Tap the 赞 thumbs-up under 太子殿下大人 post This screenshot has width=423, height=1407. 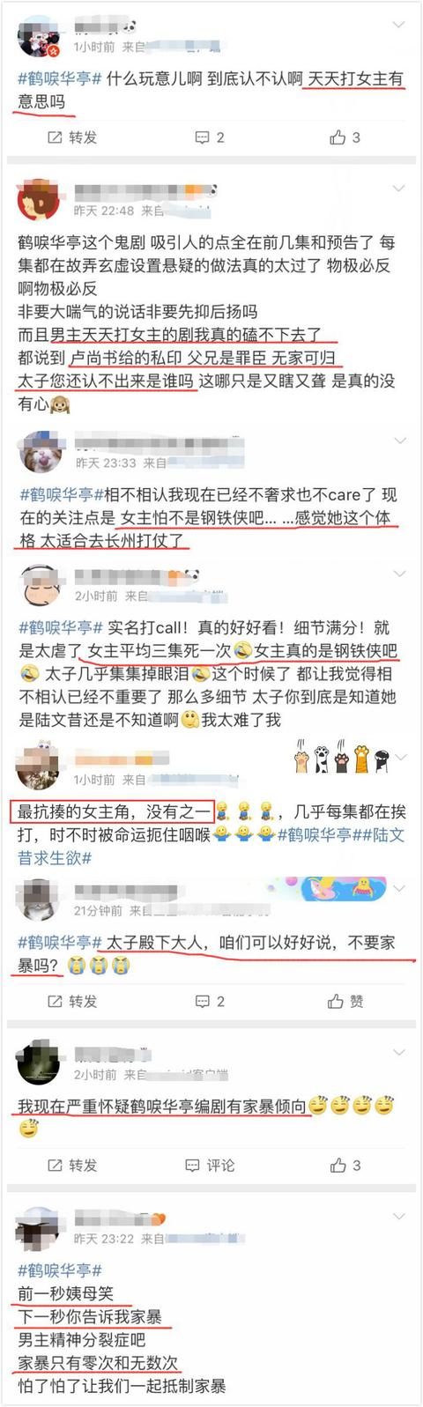[345, 1001]
